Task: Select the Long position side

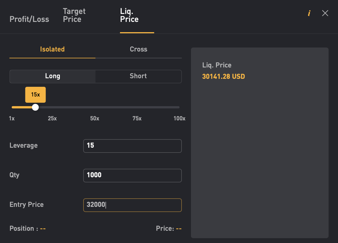Action: (x=52, y=76)
